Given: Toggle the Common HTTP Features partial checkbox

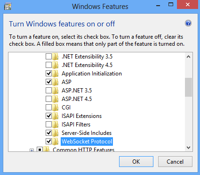Looking at the screenshot, I should tap(40, 149).
